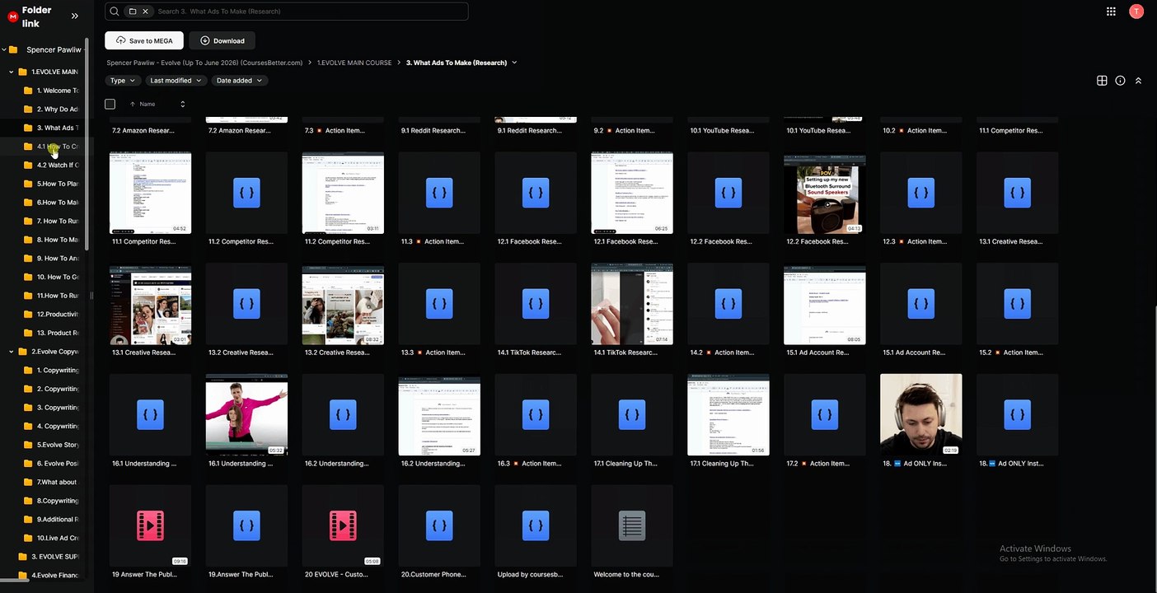This screenshot has width=1157, height=593.
Task: Collapse the 2.Evolve Copyw folder arrow
Action: tap(12, 352)
